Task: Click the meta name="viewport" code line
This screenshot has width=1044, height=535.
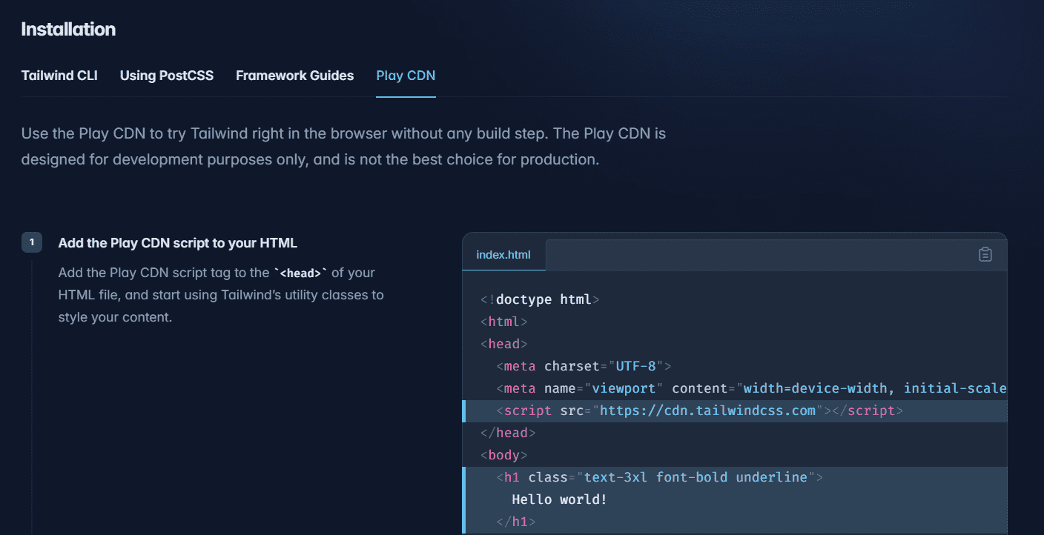Action: pyautogui.click(x=751, y=388)
